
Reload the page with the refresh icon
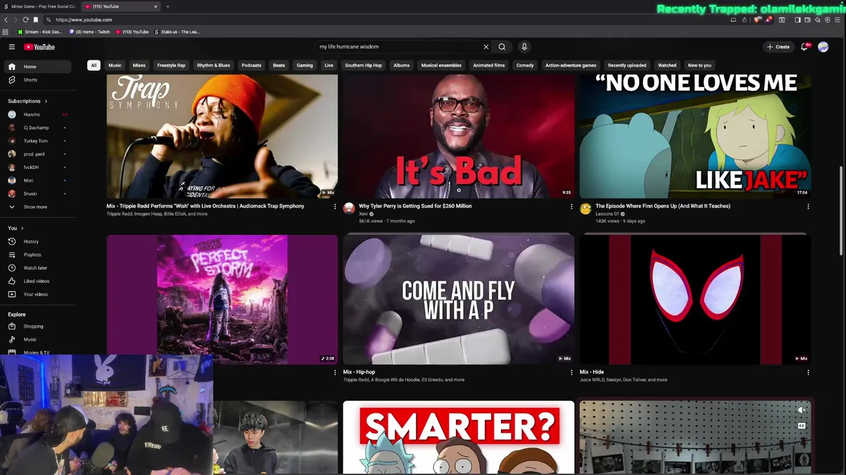(x=25, y=20)
